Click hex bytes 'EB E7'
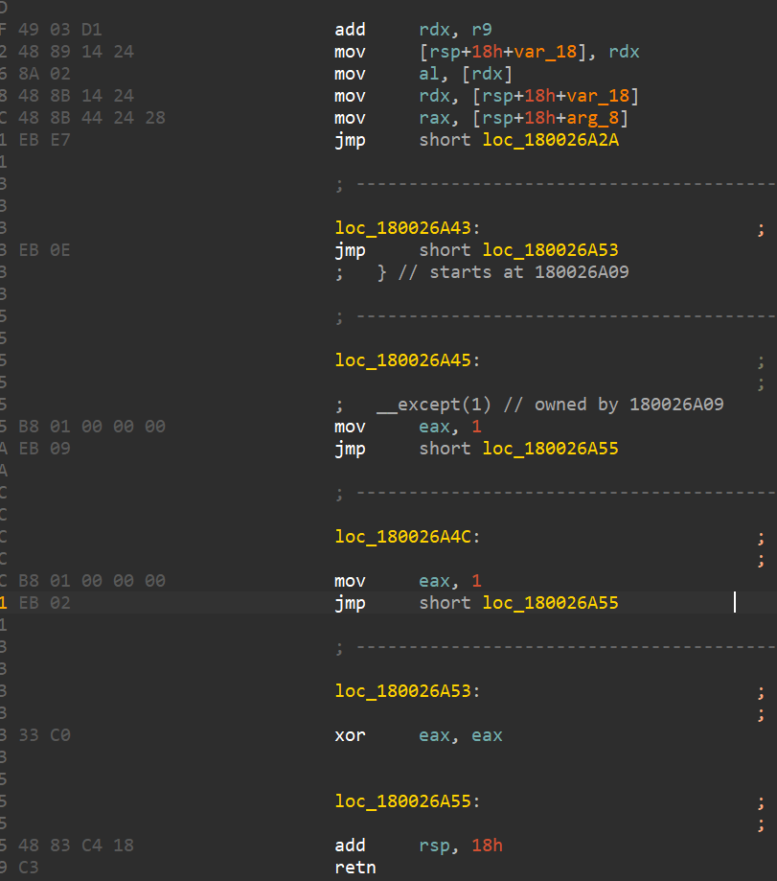Viewport: 777px width, 881px height. click(44, 140)
